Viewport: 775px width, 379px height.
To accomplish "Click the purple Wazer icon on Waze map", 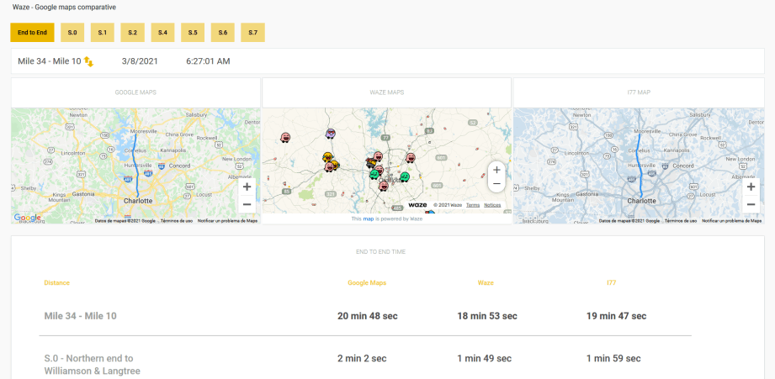I will click(331, 134).
